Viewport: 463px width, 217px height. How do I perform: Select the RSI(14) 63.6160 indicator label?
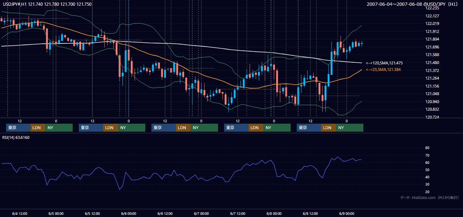point(16,137)
